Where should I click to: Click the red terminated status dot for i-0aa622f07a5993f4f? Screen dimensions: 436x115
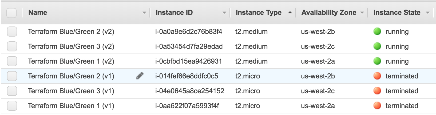(x=377, y=106)
